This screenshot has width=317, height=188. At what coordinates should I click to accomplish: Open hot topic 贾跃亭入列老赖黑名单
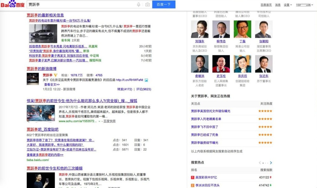[206, 119]
